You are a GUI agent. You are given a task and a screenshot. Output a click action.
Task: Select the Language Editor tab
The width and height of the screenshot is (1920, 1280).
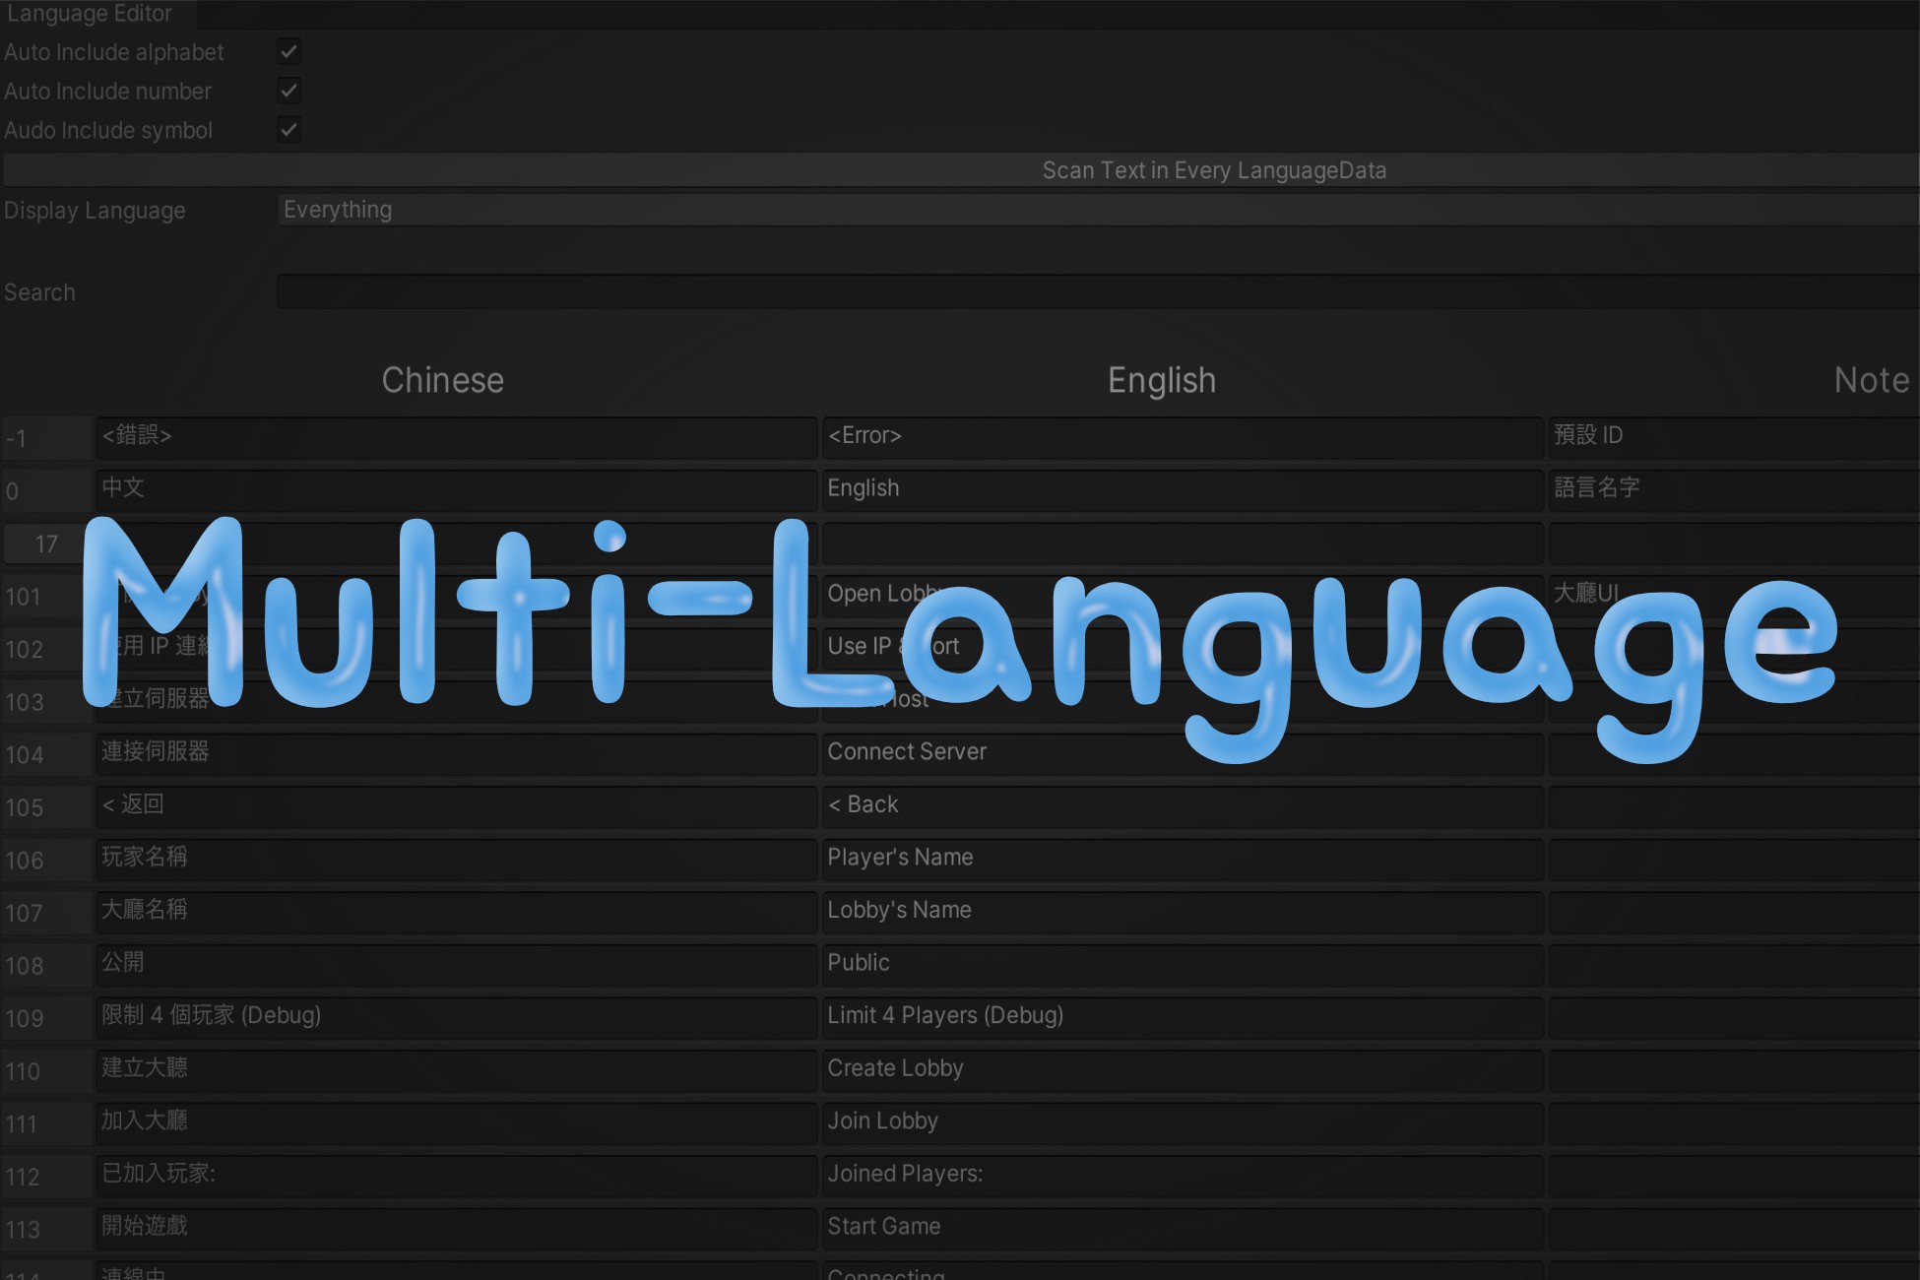(x=89, y=14)
